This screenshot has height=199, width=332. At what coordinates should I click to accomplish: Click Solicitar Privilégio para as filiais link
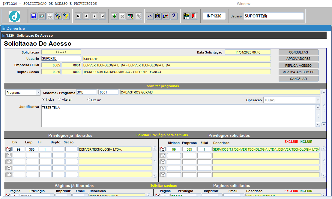click(162, 135)
